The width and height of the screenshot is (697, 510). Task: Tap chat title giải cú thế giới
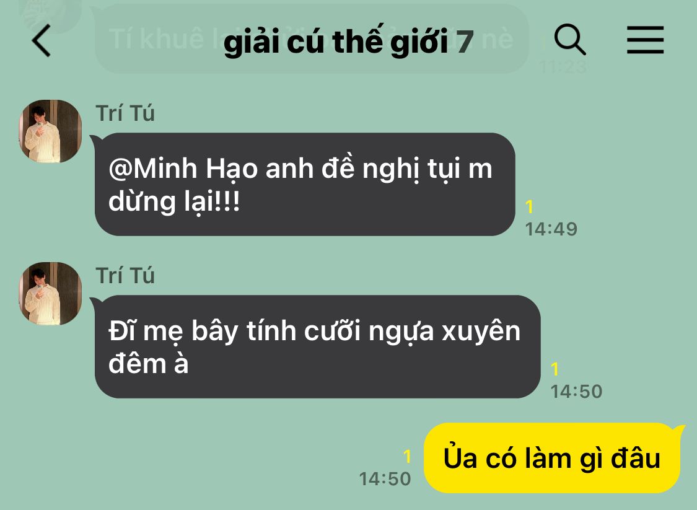(x=336, y=42)
